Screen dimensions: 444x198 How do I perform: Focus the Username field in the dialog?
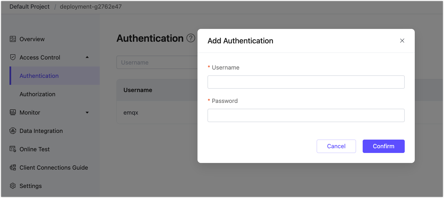(306, 82)
